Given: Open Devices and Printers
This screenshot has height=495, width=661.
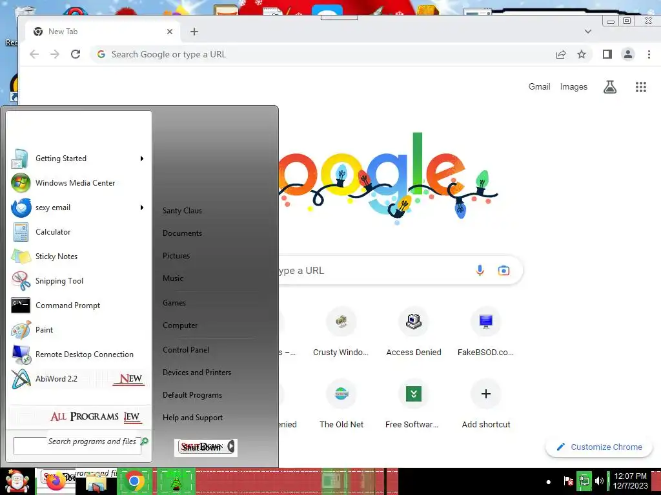Looking at the screenshot, I should pos(197,373).
